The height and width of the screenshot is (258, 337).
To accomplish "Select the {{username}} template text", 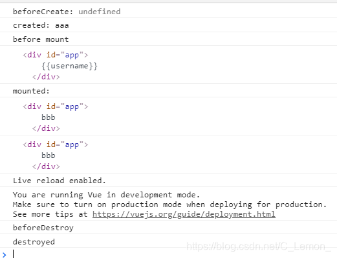I will [69, 66].
